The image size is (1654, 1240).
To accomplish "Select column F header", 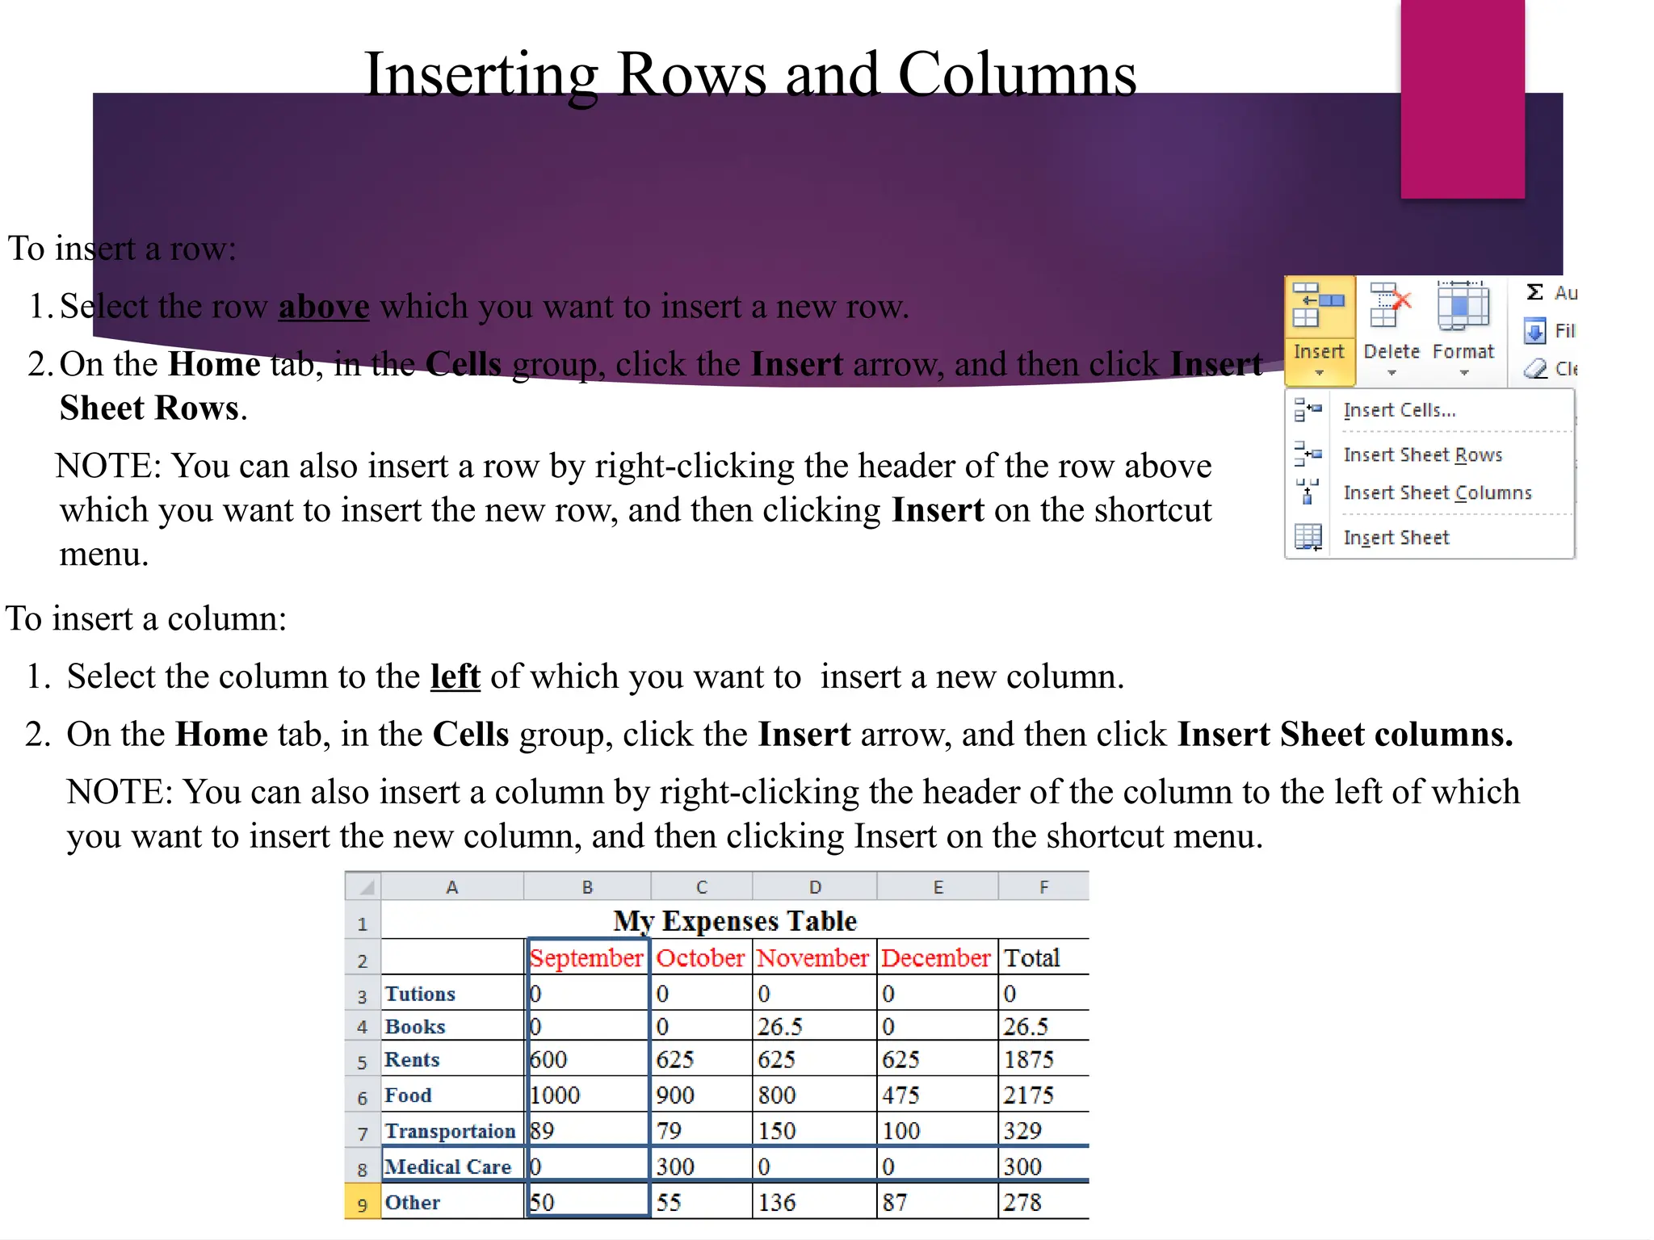I will coord(1043,887).
